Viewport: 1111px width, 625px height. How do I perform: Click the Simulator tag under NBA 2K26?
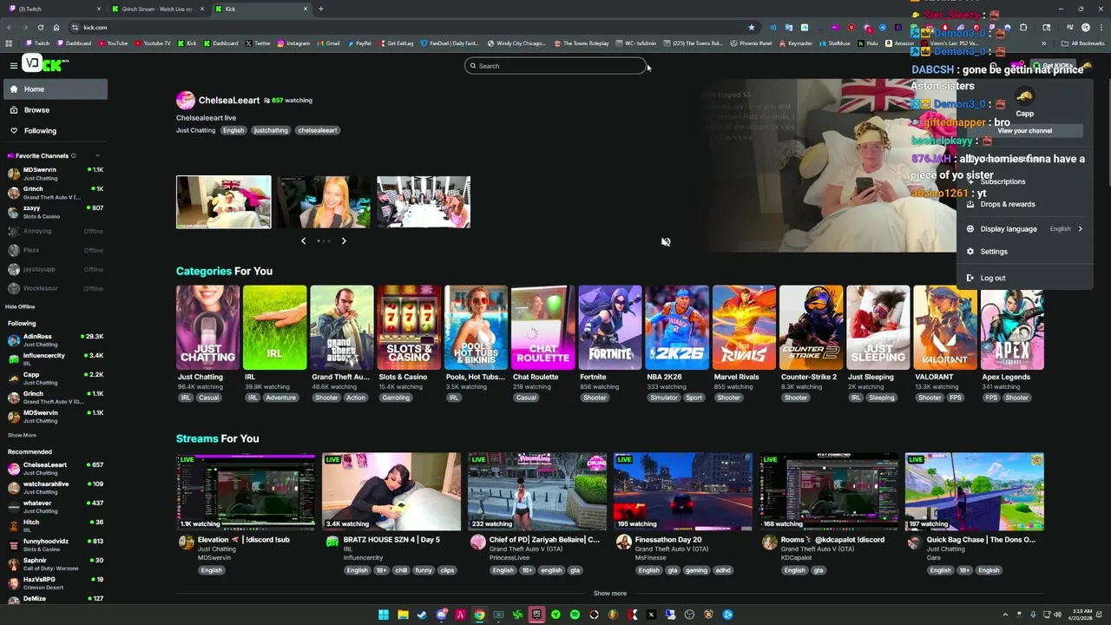click(664, 398)
